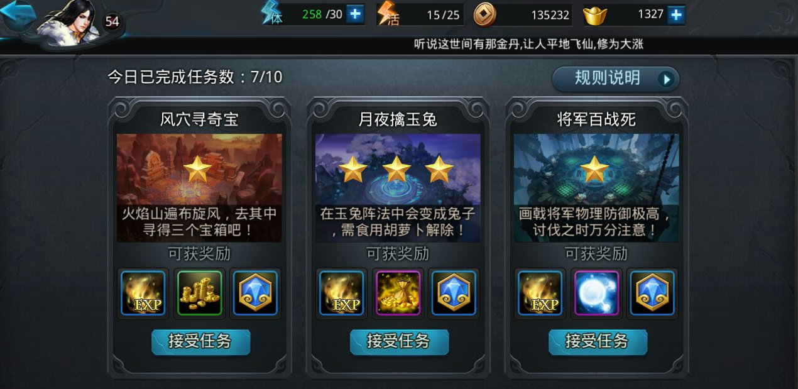798x389 pixels.
Task: Accept the 风穴寻奇宝 quest
Action: click(x=200, y=342)
